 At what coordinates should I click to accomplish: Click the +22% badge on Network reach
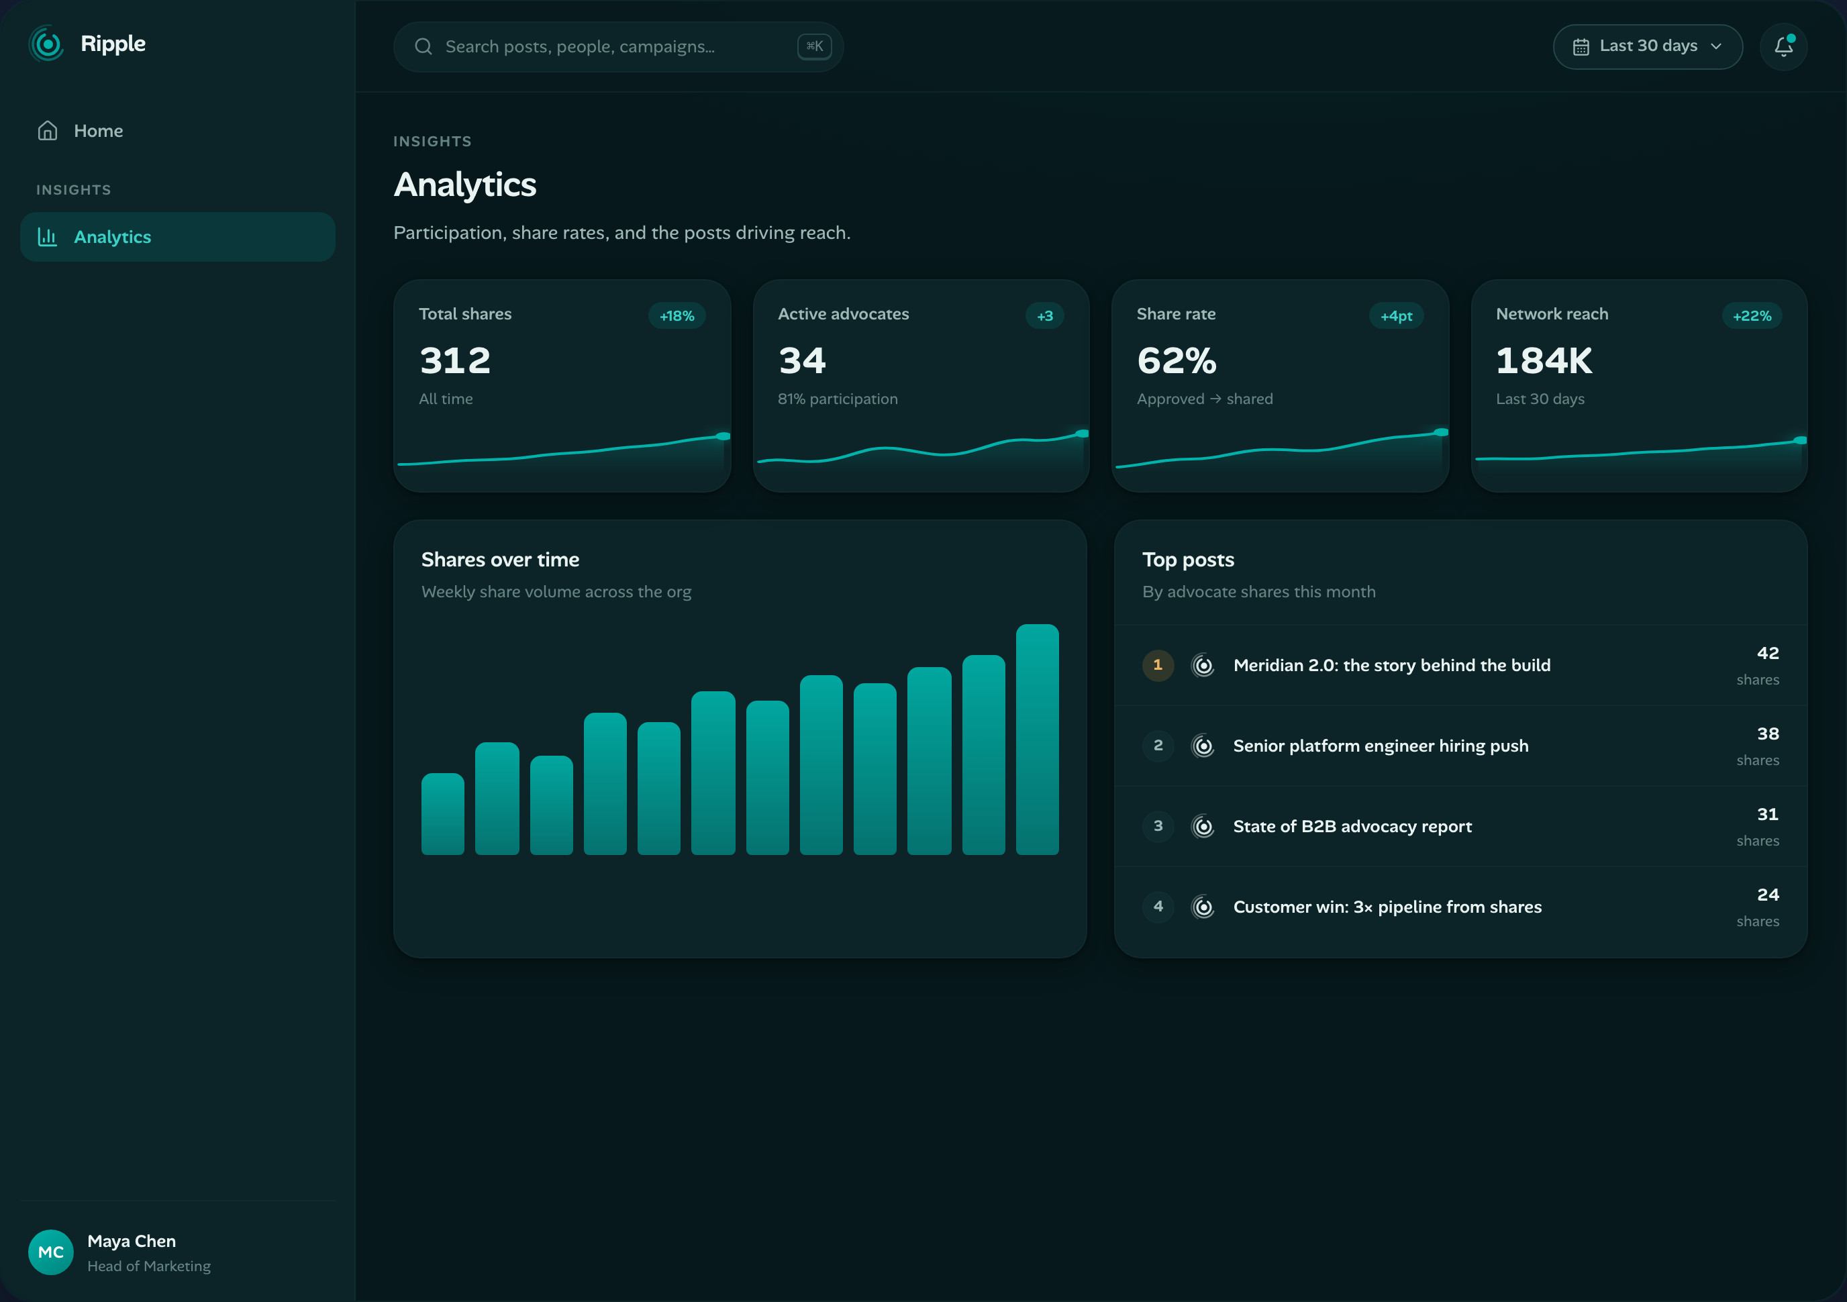[x=1752, y=316]
